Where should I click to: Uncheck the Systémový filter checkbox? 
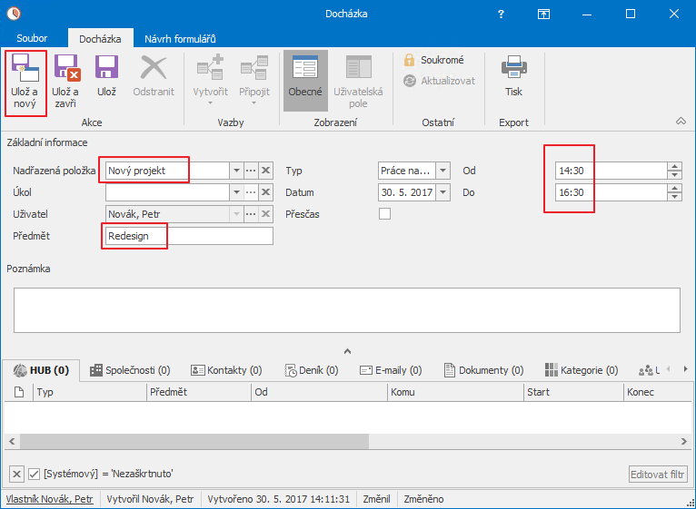pyautogui.click(x=34, y=474)
